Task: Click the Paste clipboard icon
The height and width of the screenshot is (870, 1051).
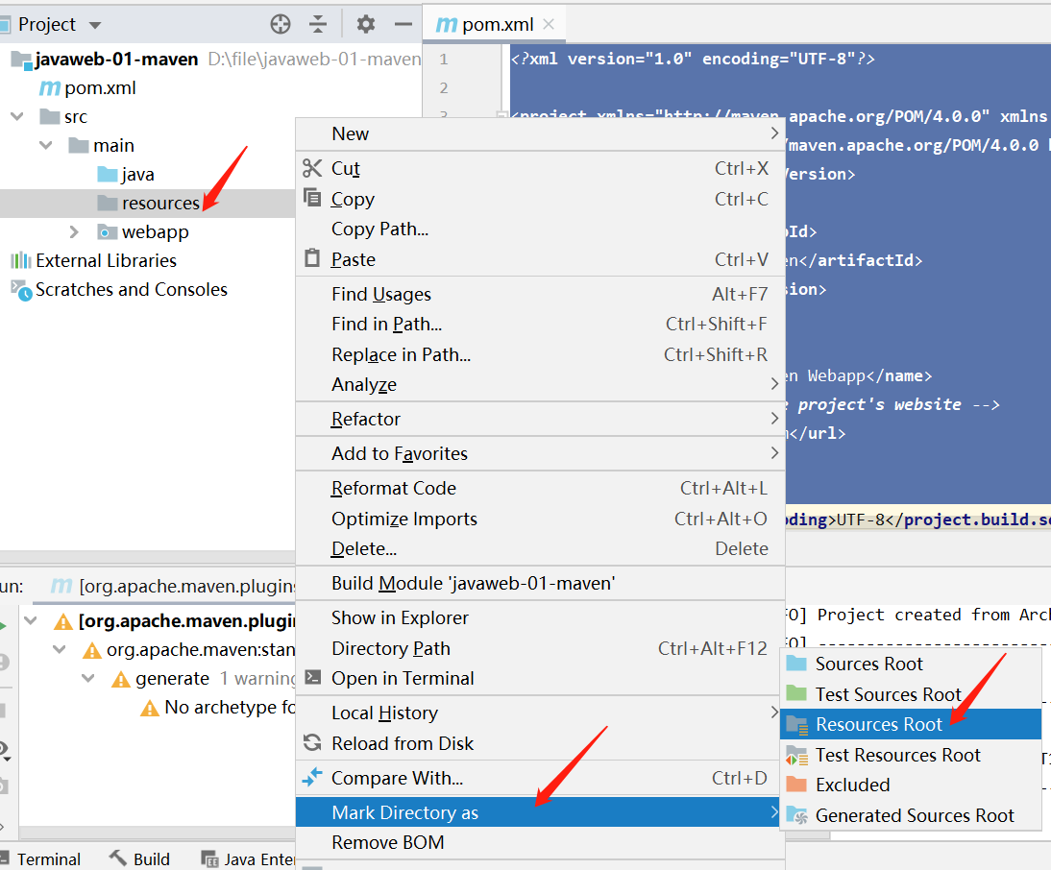Action: click(311, 258)
